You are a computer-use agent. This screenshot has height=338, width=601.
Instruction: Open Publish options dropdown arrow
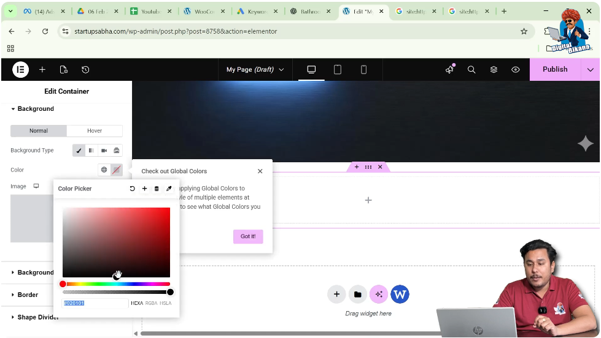coord(591,70)
